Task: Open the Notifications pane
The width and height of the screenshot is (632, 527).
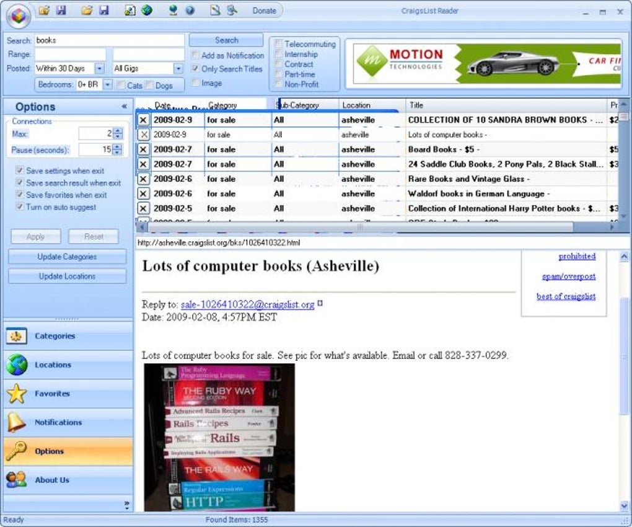Action: click(x=68, y=422)
